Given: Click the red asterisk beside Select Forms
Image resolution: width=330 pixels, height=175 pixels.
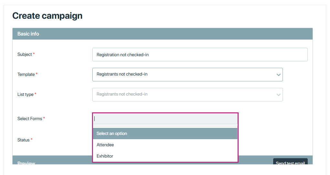Looking at the screenshot, I should (x=44, y=118).
